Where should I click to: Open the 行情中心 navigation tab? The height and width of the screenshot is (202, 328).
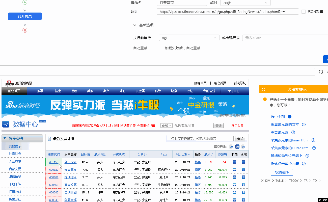233,91
